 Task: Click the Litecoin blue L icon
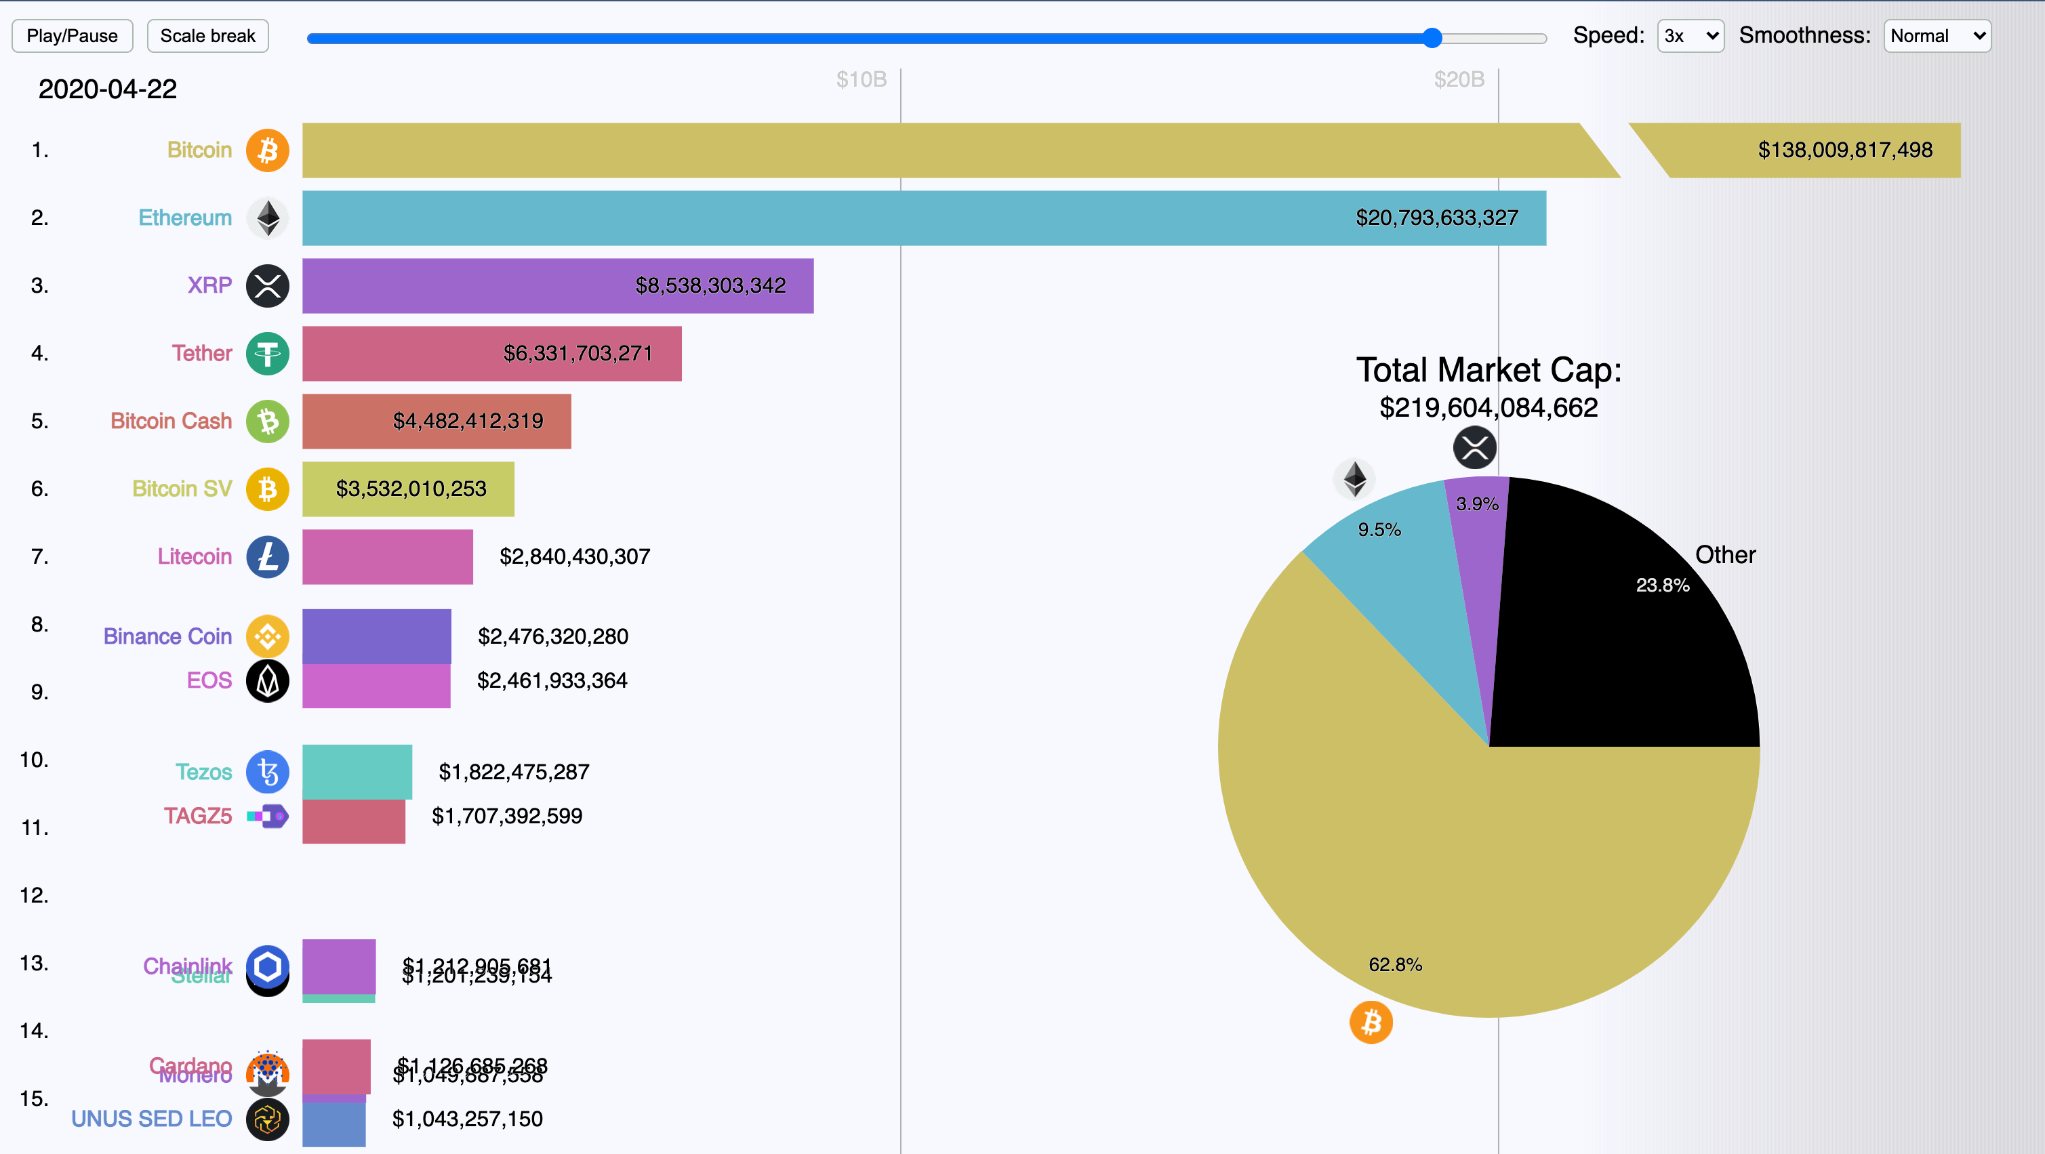tap(268, 556)
